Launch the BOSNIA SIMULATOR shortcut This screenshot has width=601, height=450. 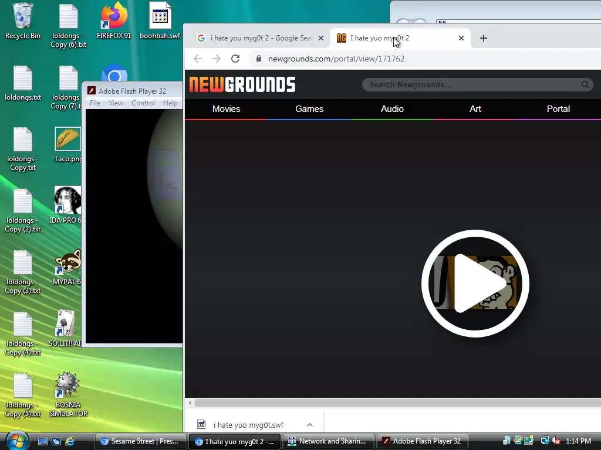[68, 394]
